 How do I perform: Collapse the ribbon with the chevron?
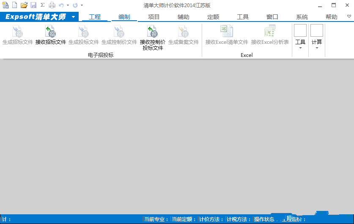click(349, 16)
